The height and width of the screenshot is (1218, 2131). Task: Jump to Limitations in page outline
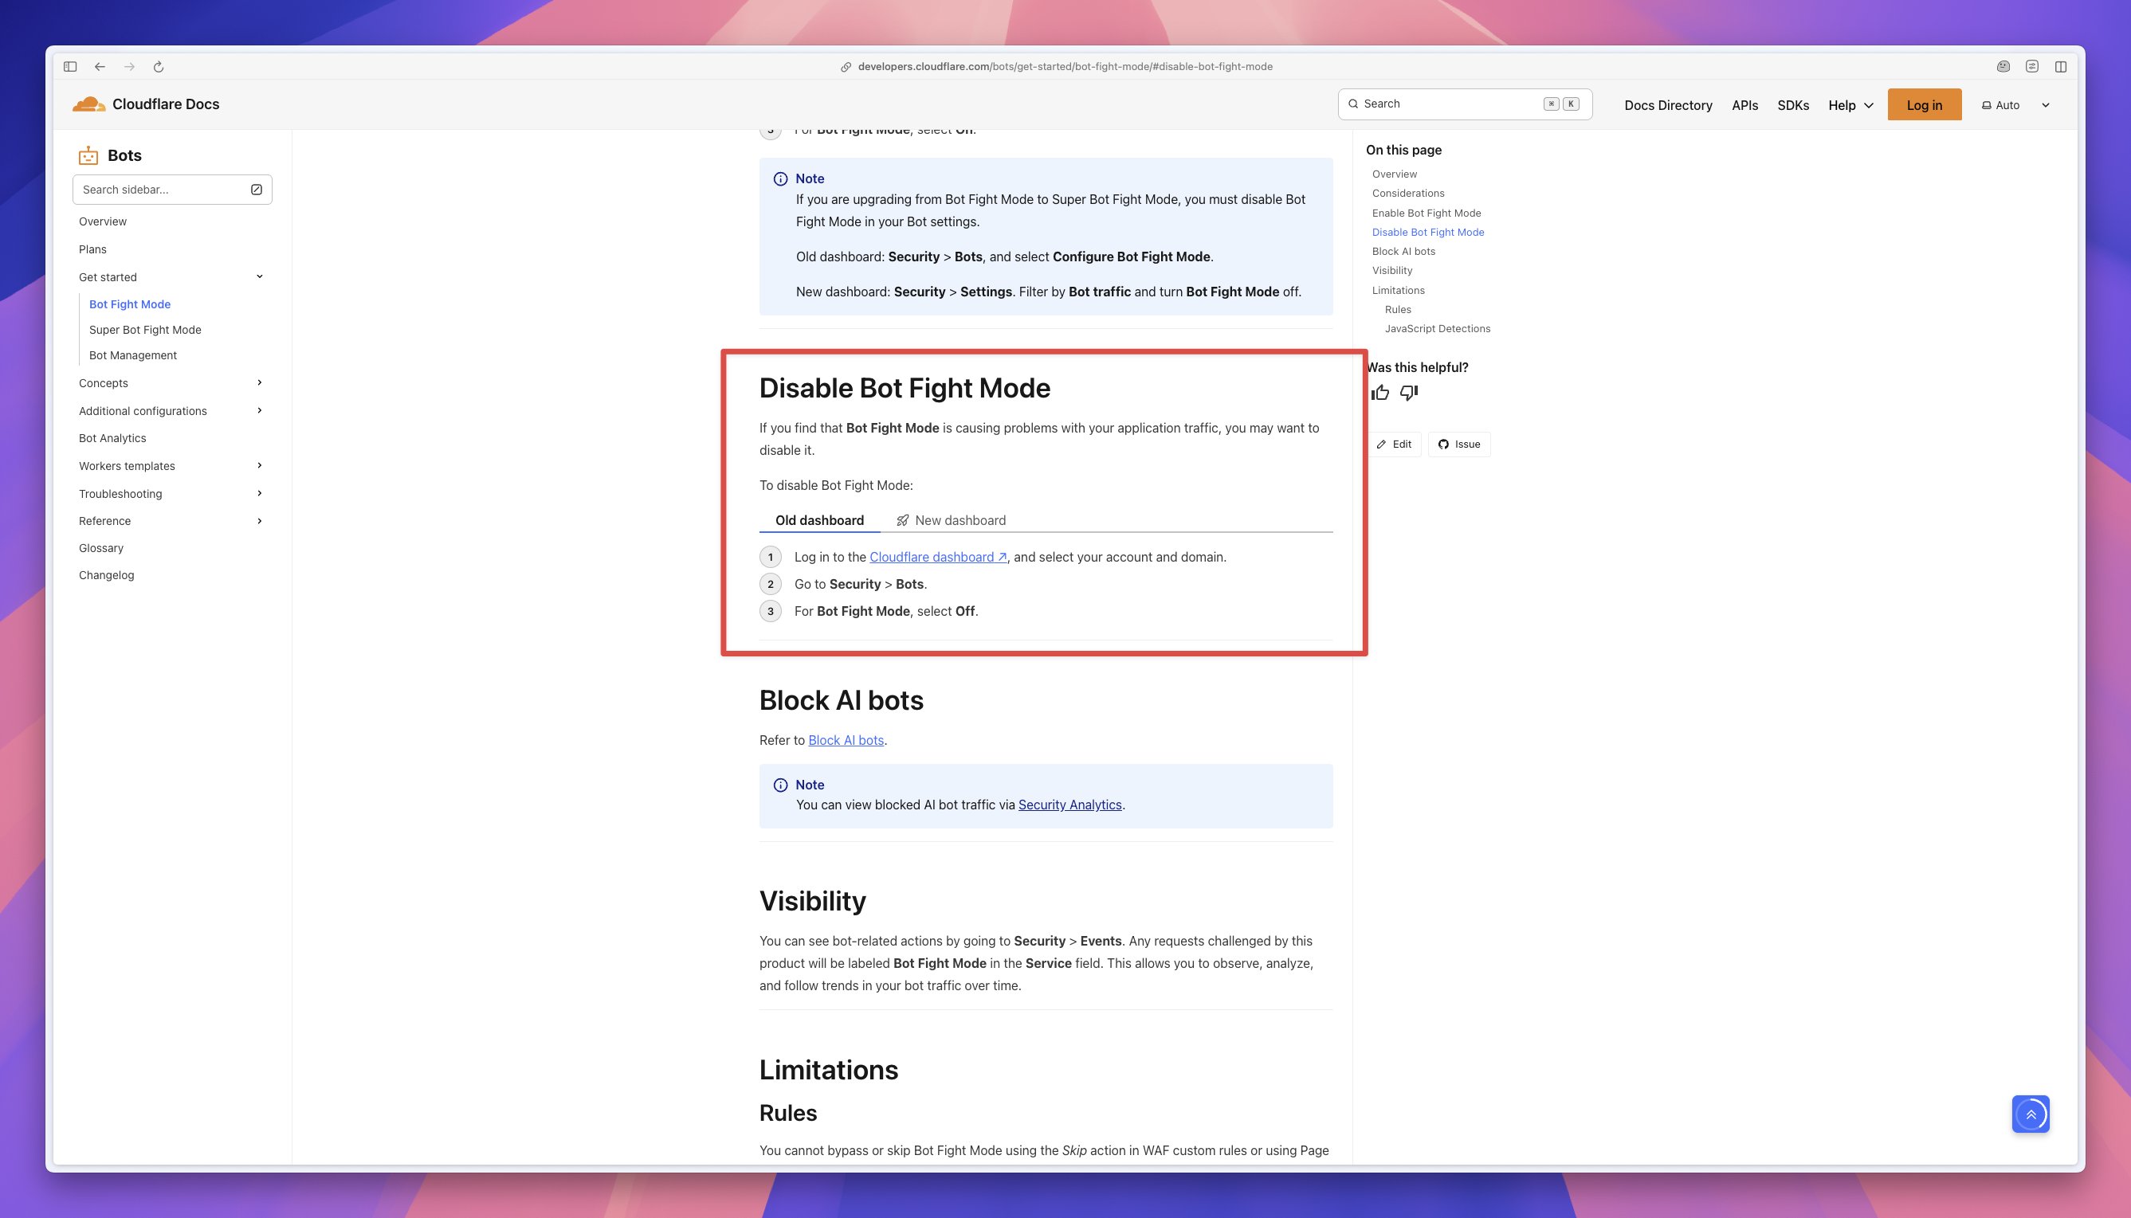click(x=1397, y=290)
